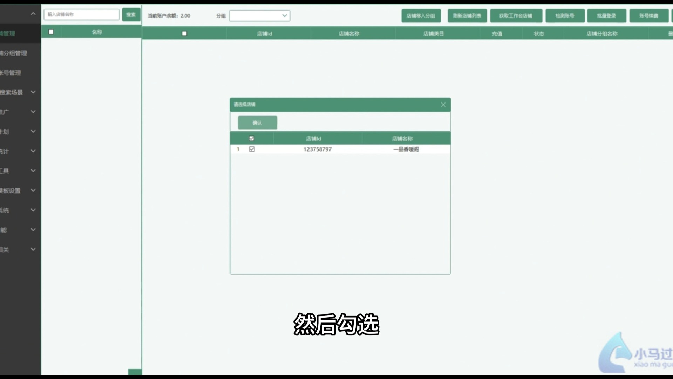Open 账号管理 in the sidebar
Viewport: 673px width, 379px height.
point(11,73)
